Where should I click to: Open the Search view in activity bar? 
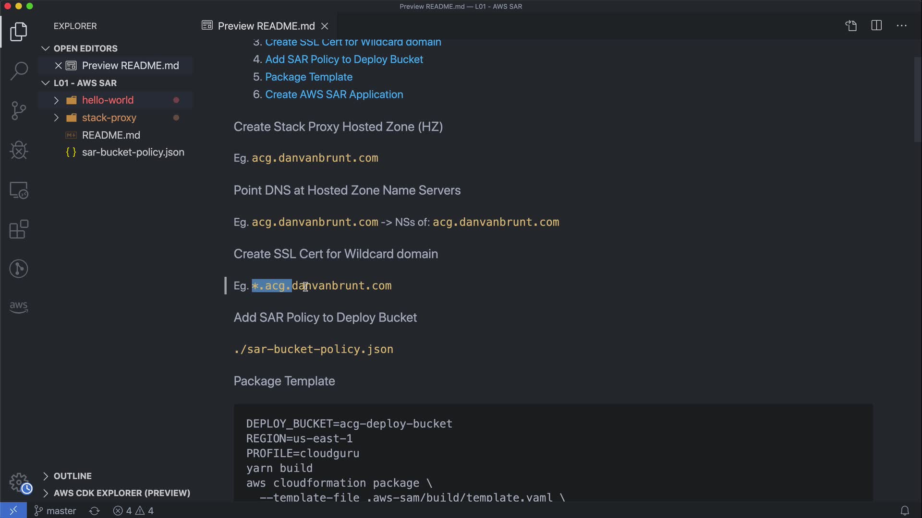click(19, 71)
